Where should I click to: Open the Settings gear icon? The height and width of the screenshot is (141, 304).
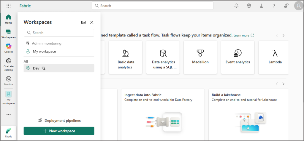(x=249, y=6)
